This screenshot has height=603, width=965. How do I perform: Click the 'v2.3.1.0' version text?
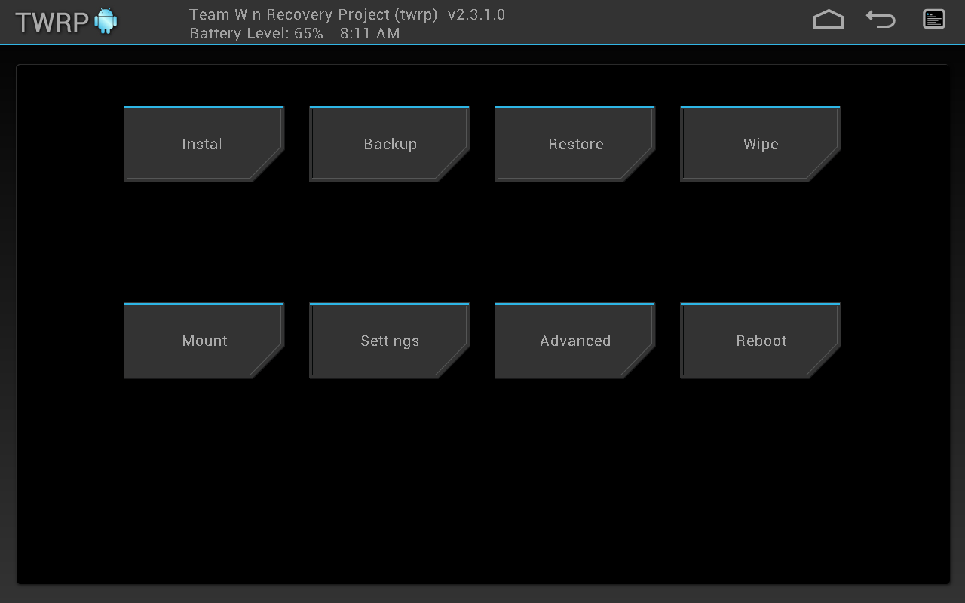pyautogui.click(x=476, y=14)
